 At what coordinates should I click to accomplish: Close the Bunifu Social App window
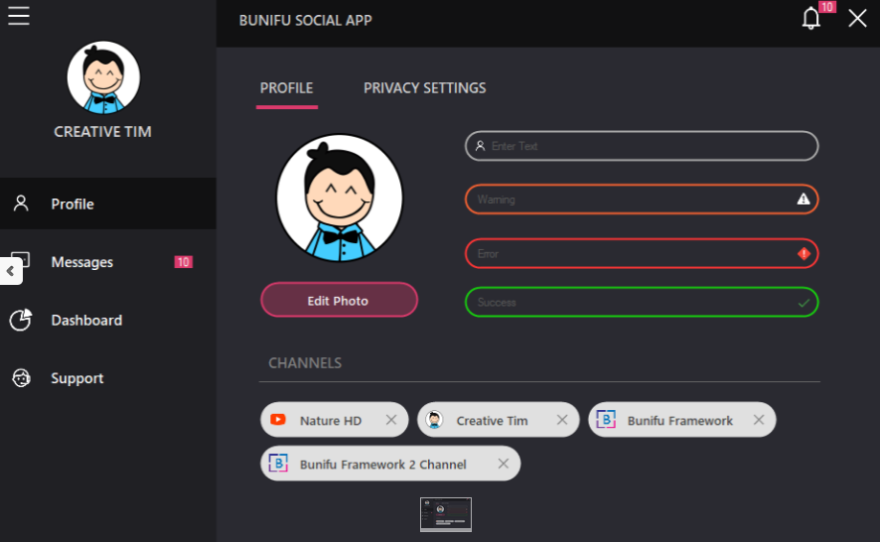857,19
